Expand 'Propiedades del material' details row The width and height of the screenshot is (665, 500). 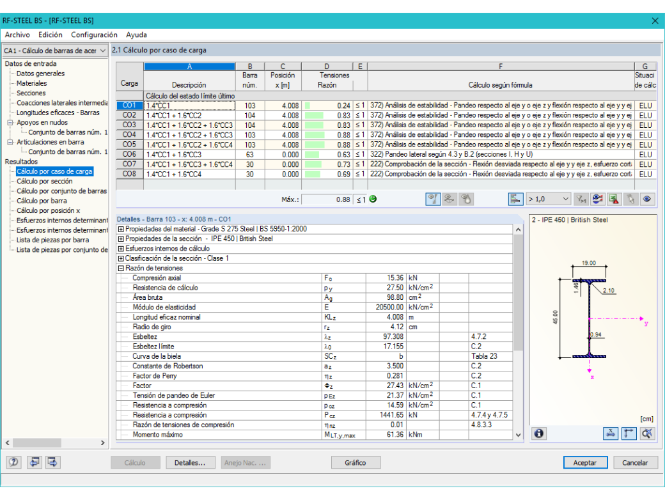pos(121,229)
